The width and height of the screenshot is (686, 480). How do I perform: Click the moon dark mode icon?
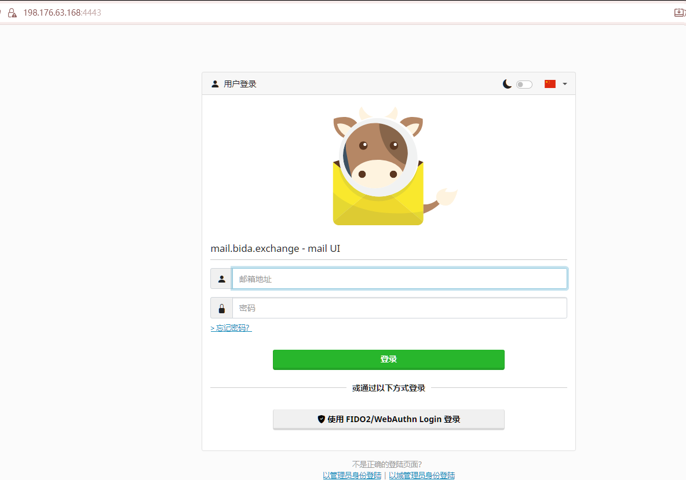pos(507,84)
